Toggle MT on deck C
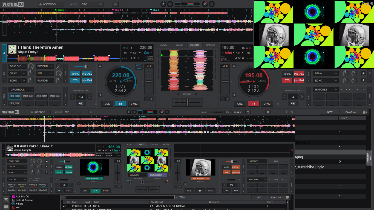The height and width of the screenshot is (210, 374). click(x=99, y=150)
